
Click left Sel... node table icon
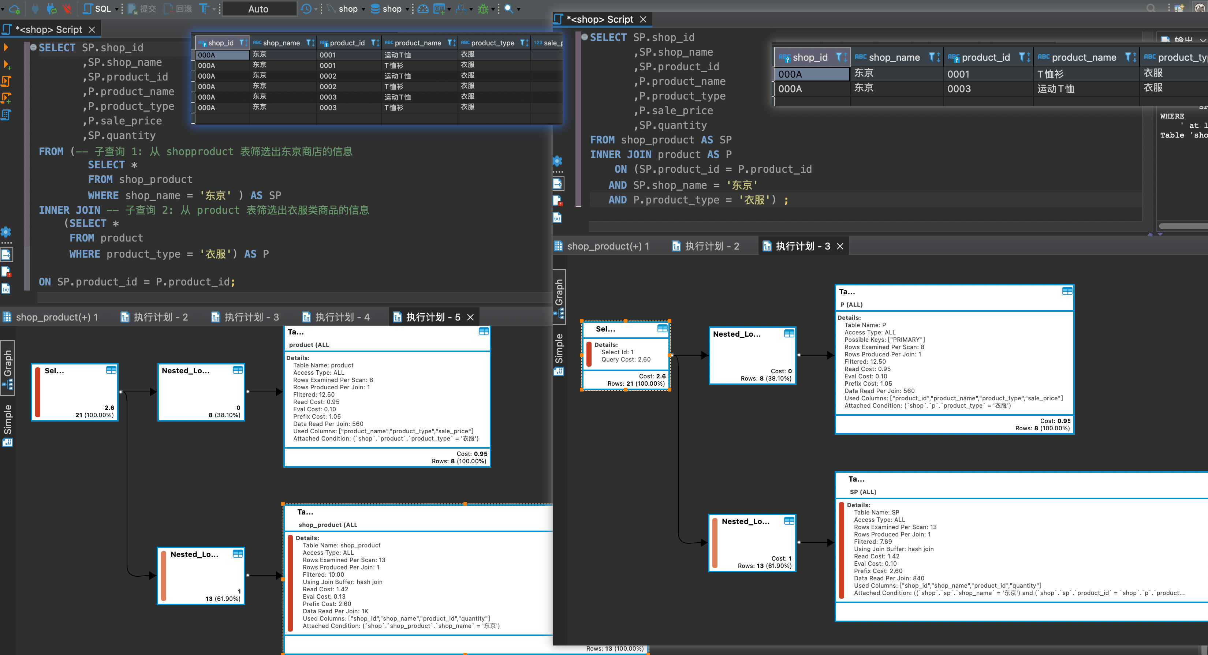111,370
